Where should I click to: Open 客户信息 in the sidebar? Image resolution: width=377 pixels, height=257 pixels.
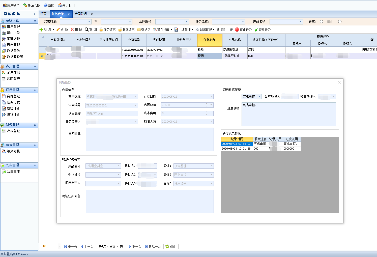tap(11, 72)
